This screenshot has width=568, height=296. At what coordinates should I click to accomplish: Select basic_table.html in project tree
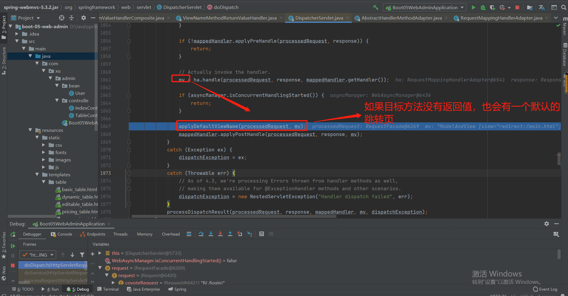76,189
